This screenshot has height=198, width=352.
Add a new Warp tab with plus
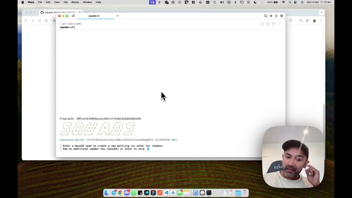point(117,16)
